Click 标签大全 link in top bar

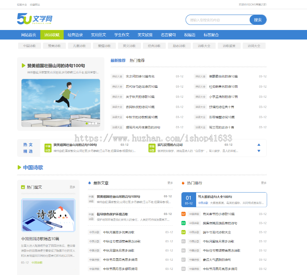click(22, 4)
